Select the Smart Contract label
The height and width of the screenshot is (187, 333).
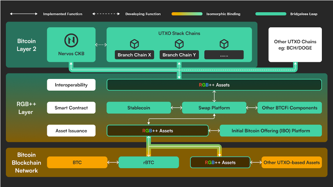coord(71,108)
